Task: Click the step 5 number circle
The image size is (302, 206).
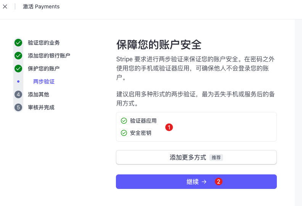Action: pos(18,107)
